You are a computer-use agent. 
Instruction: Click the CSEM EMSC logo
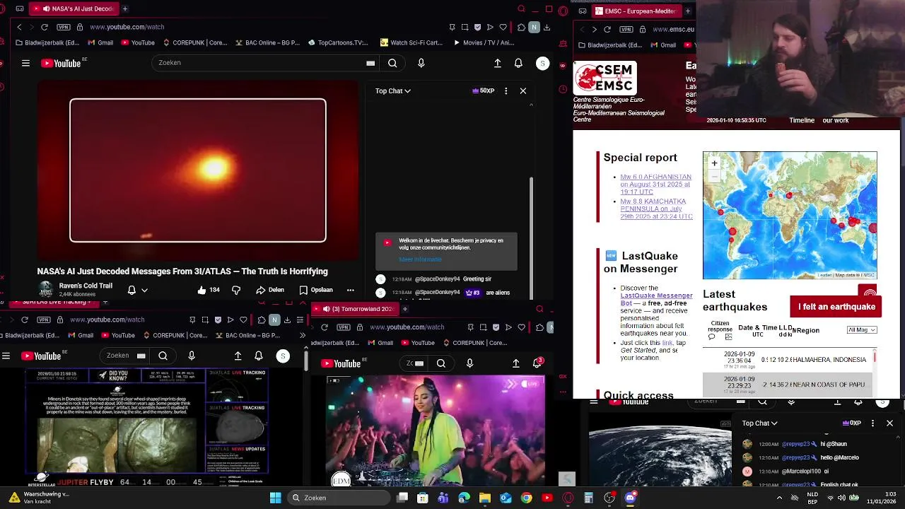[x=605, y=78]
